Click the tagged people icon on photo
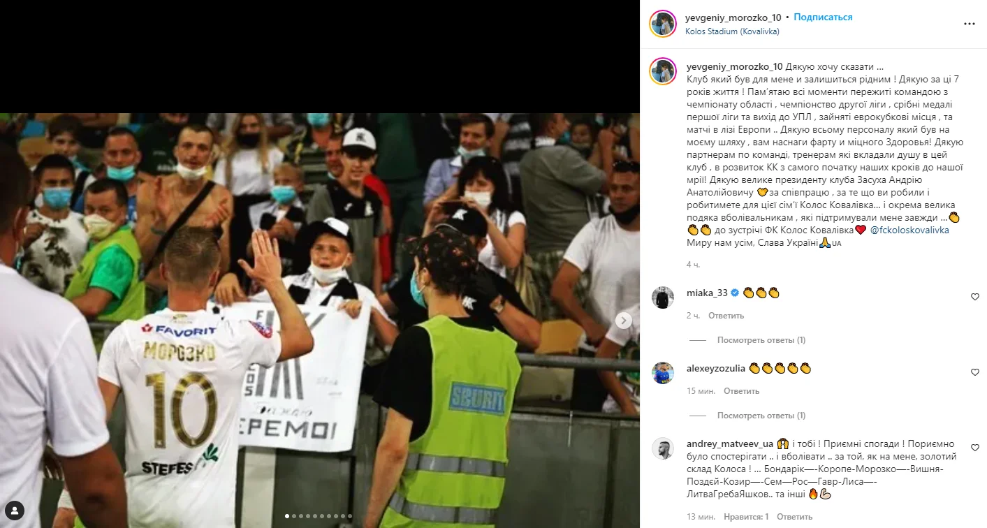 point(15,511)
